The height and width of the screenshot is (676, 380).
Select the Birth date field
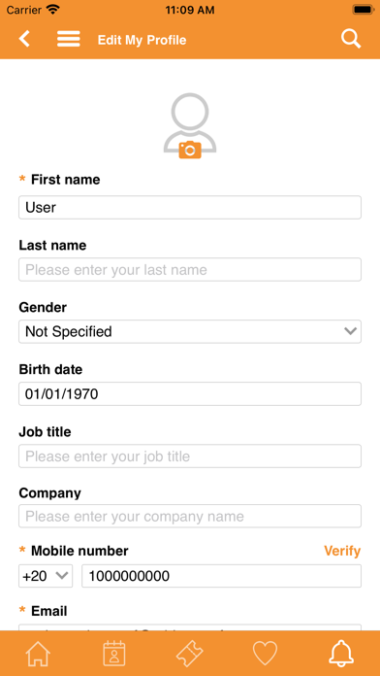[x=190, y=393]
